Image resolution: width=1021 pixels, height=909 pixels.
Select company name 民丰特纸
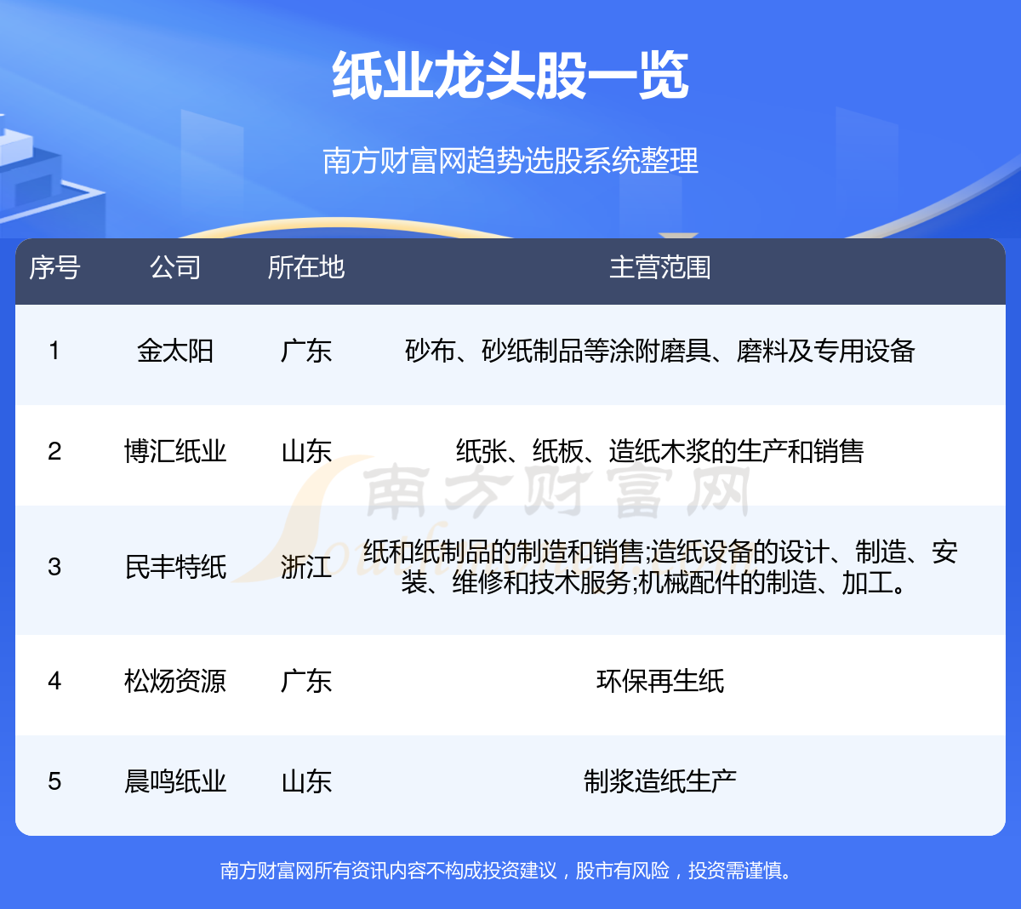175,567
